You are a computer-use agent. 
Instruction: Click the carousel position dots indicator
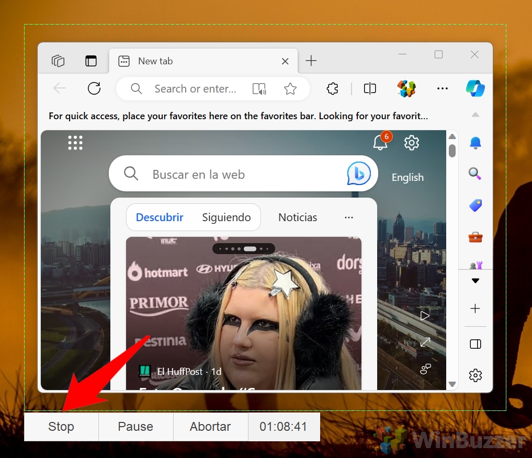[244, 249]
